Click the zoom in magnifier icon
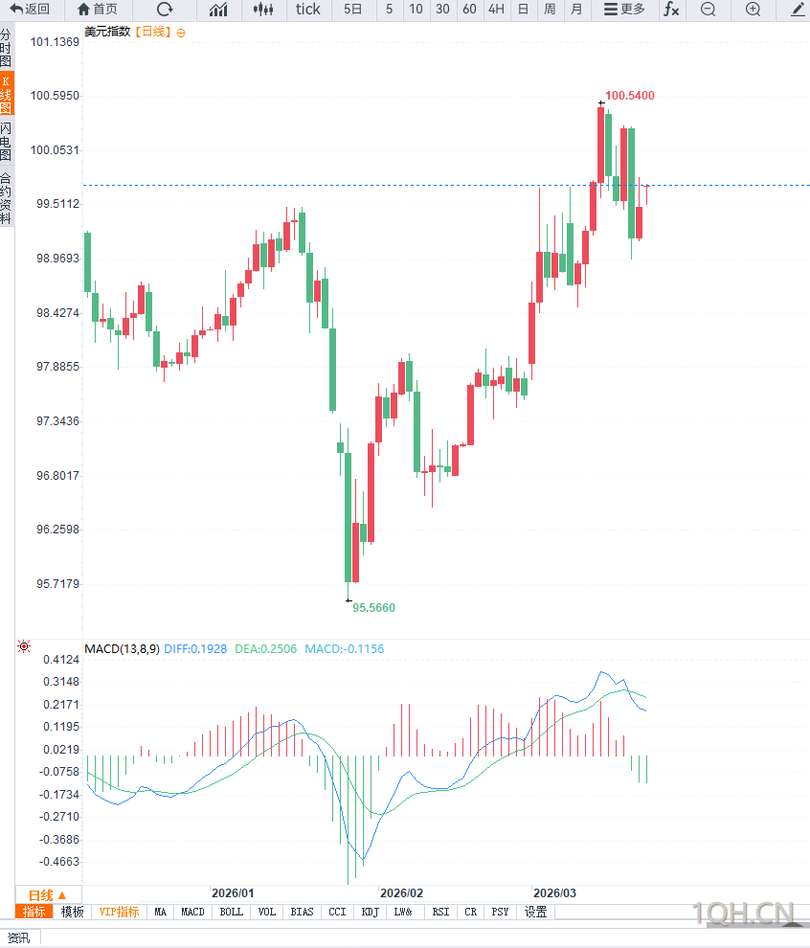This screenshot has width=810, height=948. tap(753, 10)
